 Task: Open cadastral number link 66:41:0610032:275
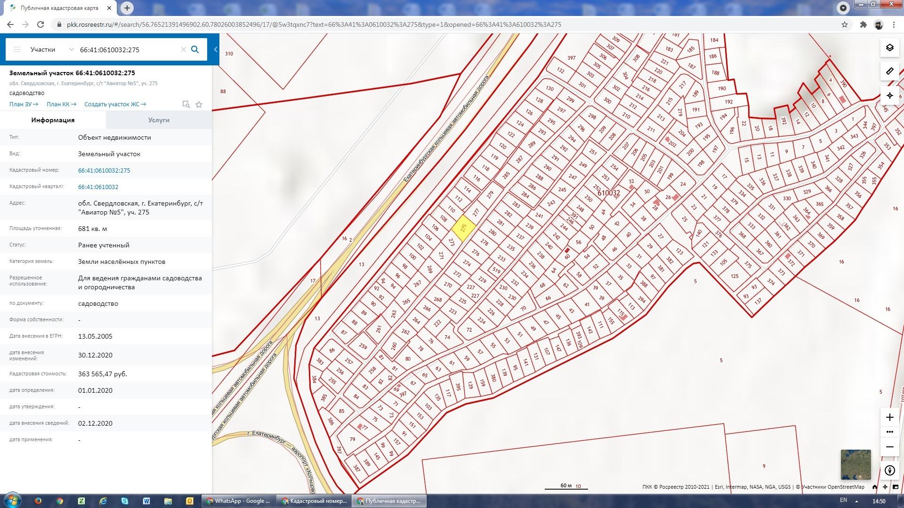click(x=104, y=170)
